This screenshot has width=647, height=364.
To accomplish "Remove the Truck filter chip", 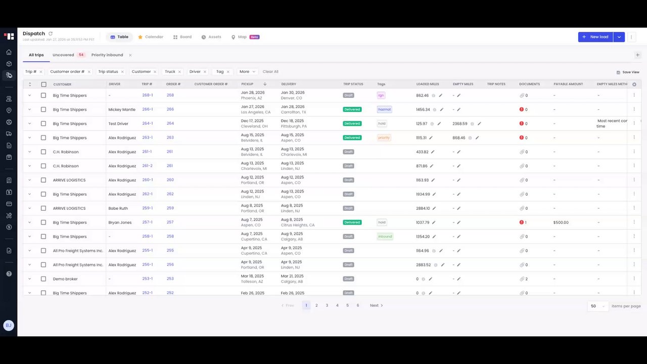I will click(x=179, y=72).
